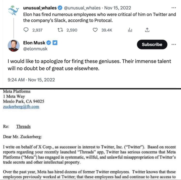Click the retweet arrows icon
181x180 pixels.
pyautogui.click(x=60, y=30)
